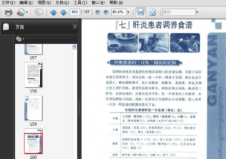The height and width of the screenshot is (159, 226).
Task: Open the pages panel gear options menu
Action: pyautogui.click(x=20, y=39)
